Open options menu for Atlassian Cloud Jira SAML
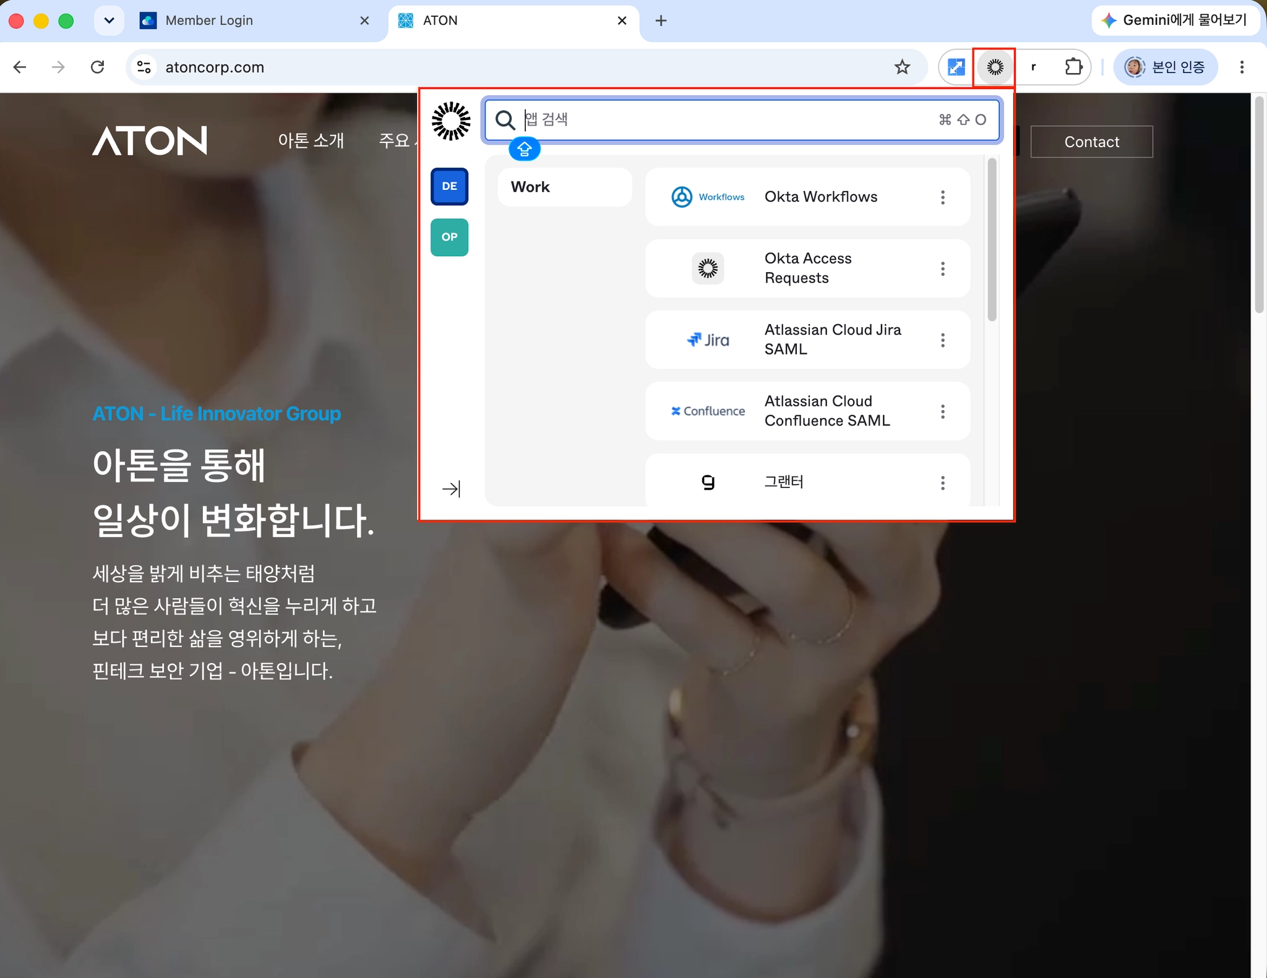The height and width of the screenshot is (978, 1267). [943, 340]
